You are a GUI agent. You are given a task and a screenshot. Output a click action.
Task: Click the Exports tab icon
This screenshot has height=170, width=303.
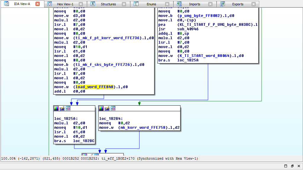click(x=223, y=4)
